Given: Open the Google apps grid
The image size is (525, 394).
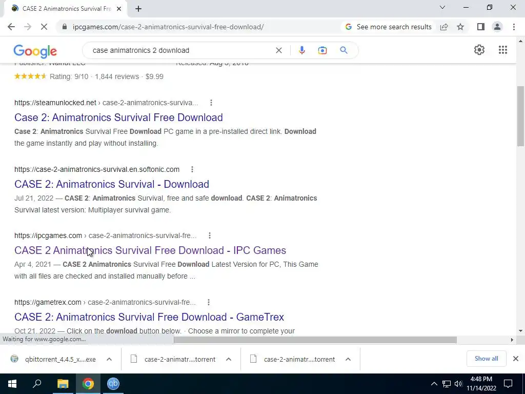Looking at the screenshot, I should (x=502, y=50).
